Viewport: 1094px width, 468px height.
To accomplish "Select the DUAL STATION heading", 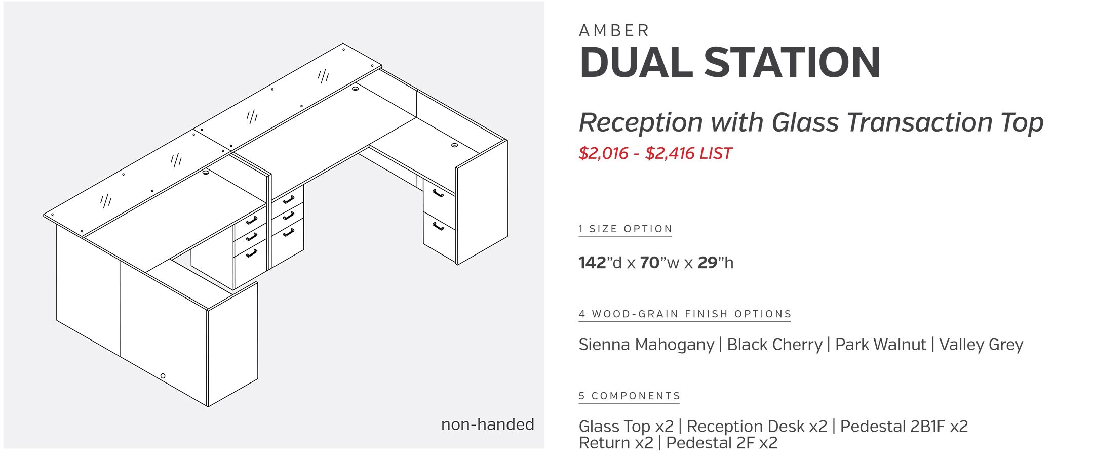I will tap(729, 63).
